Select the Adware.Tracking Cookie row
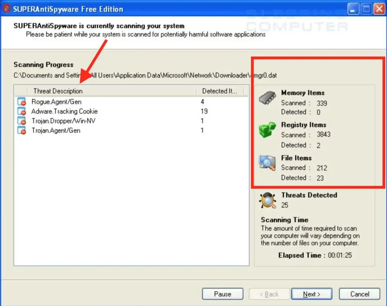The image size is (387, 306). pyautogui.click(x=131, y=111)
